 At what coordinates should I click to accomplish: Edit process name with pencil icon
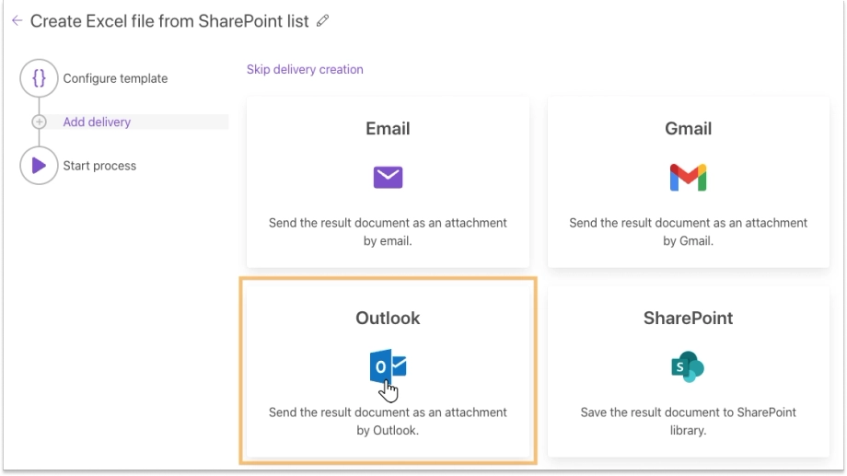coord(322,21)
